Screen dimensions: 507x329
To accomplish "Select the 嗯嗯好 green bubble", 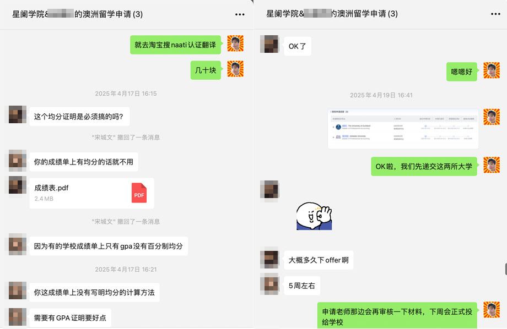I will point(461,72).
